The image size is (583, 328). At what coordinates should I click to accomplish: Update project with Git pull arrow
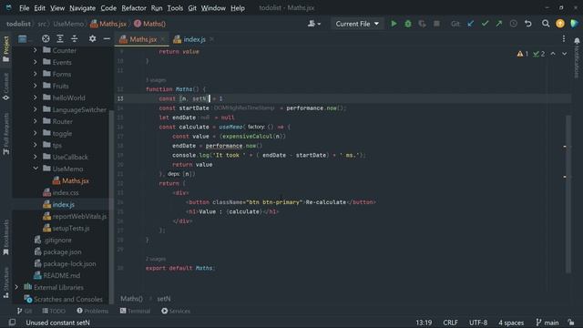point(471,24)
